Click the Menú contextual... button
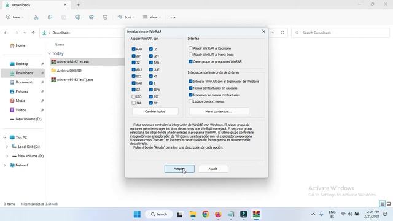 coord(219,111)
